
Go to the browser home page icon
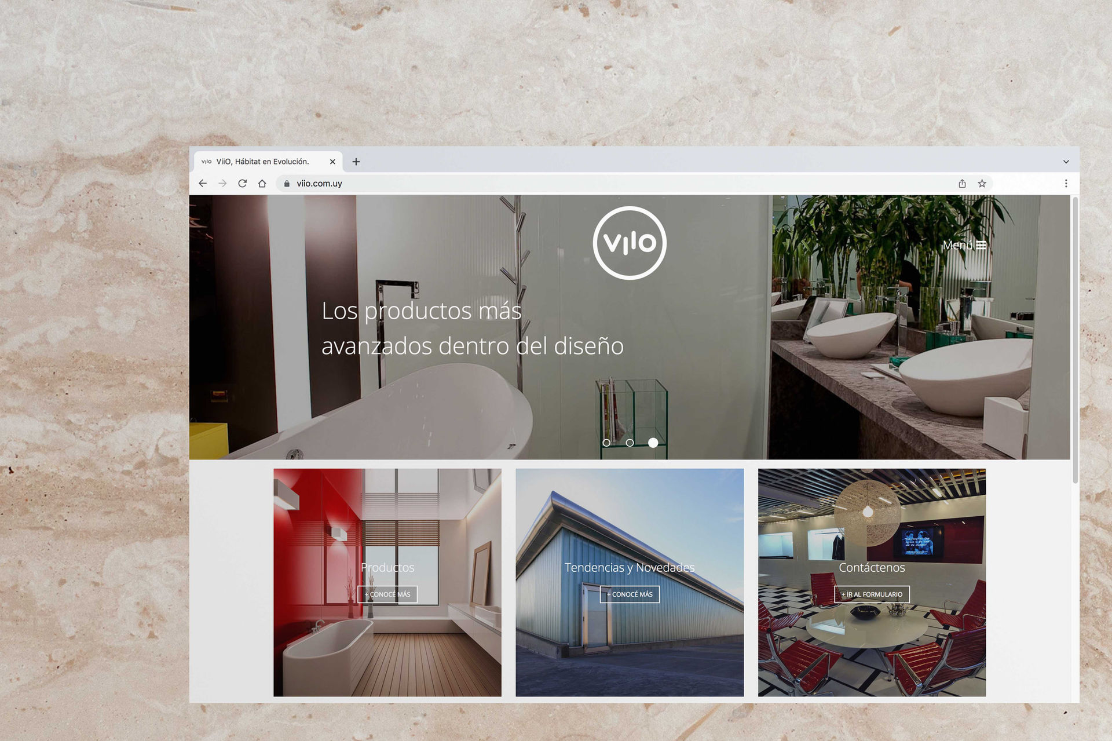262,184
